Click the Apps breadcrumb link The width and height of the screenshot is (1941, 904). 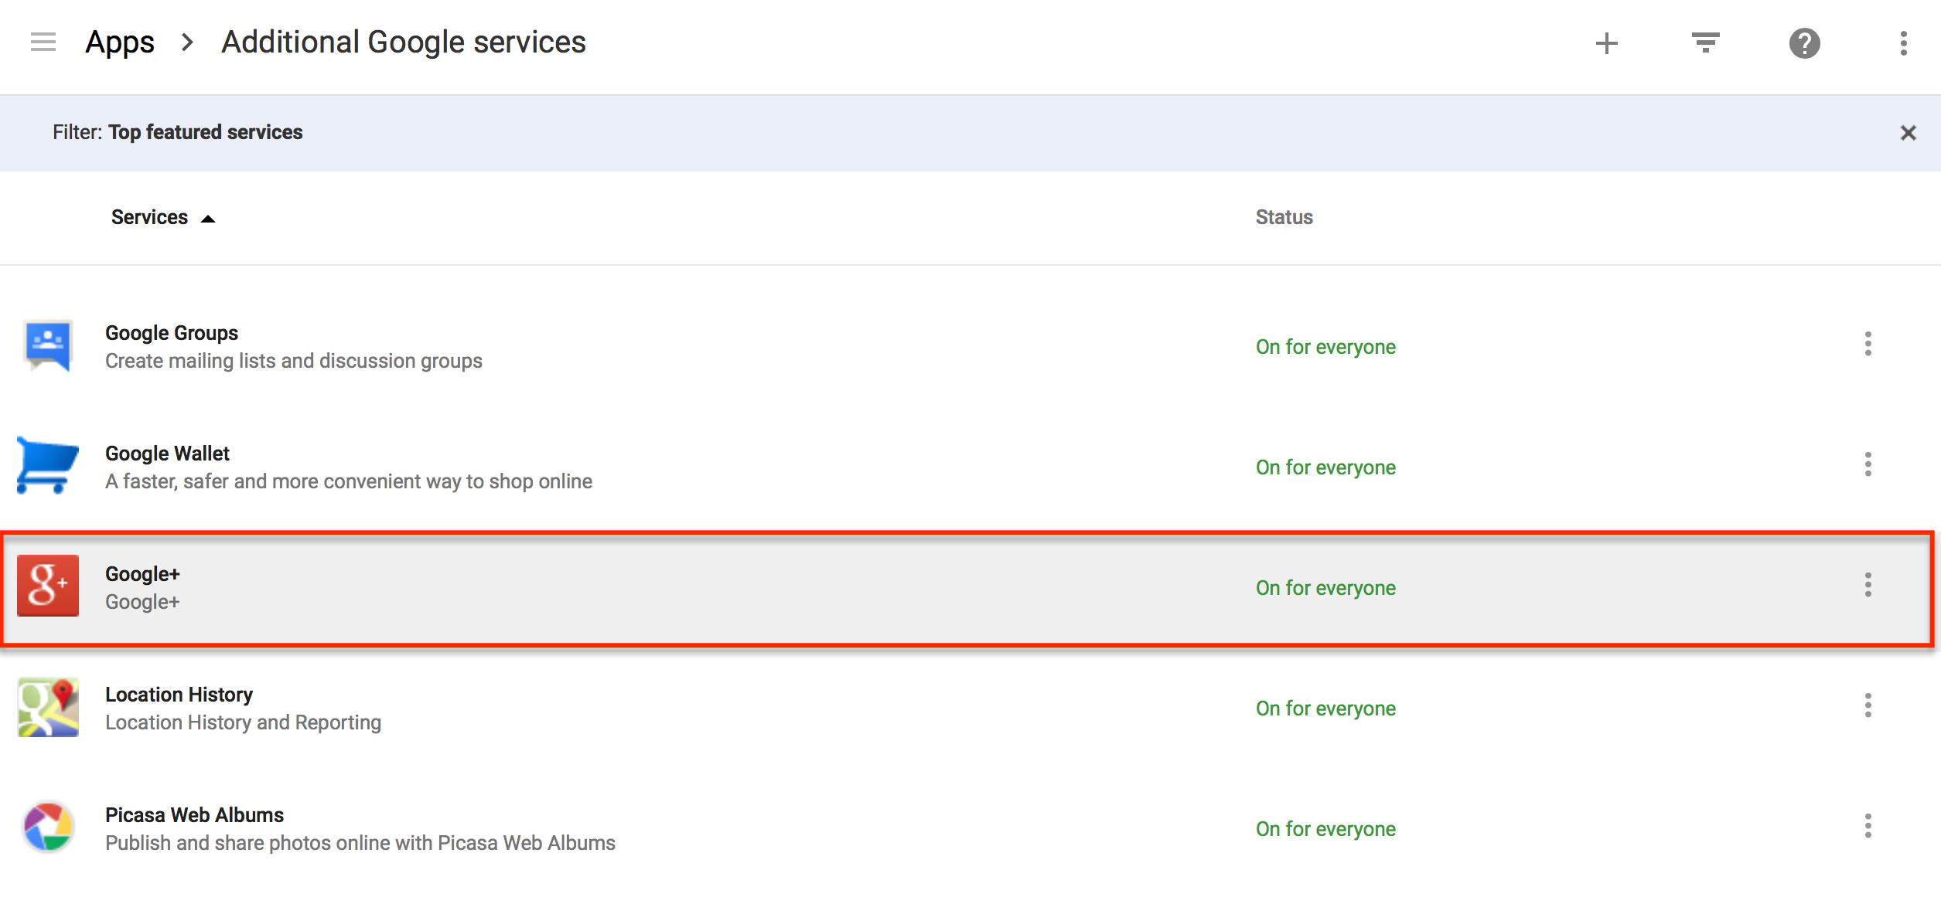[x=120, y=42]
